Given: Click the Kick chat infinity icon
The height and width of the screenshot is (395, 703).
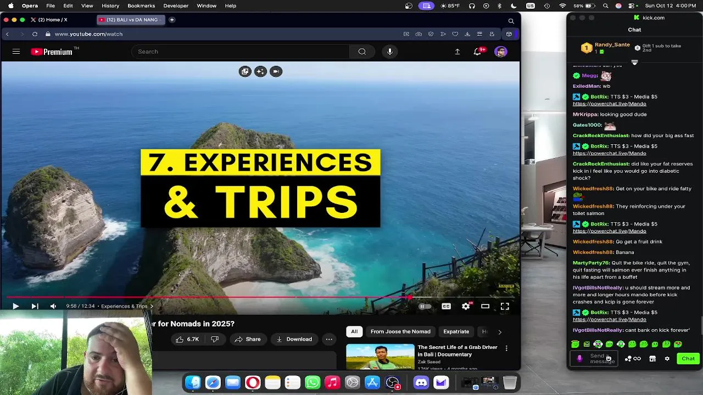Looking at the screenshot, I should (637, 359).
